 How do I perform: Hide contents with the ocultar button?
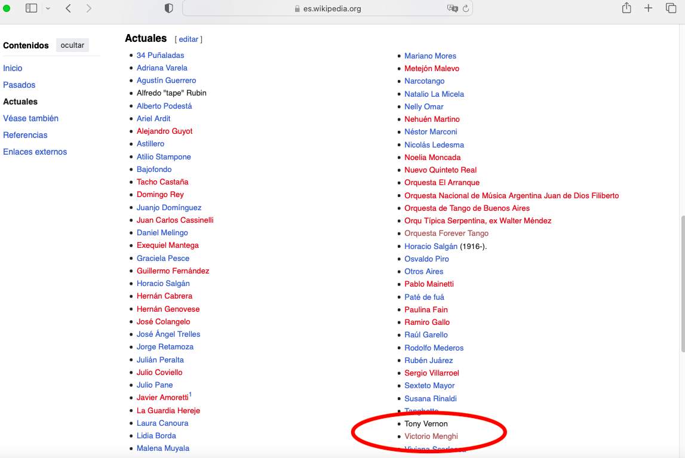click(x=72, y=45)
